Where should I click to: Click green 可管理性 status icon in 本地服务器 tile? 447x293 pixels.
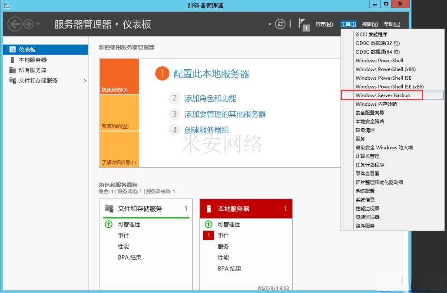[x=209, y=224]
